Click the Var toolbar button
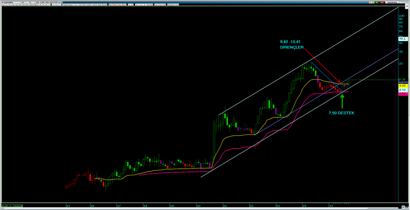 coord(174,4)
